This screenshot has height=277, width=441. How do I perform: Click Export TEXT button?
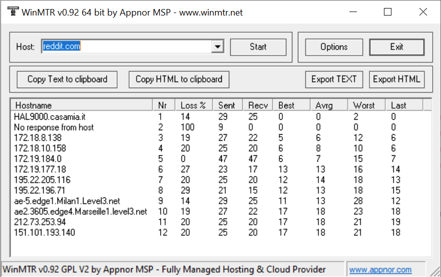click(x=334, y=80)
